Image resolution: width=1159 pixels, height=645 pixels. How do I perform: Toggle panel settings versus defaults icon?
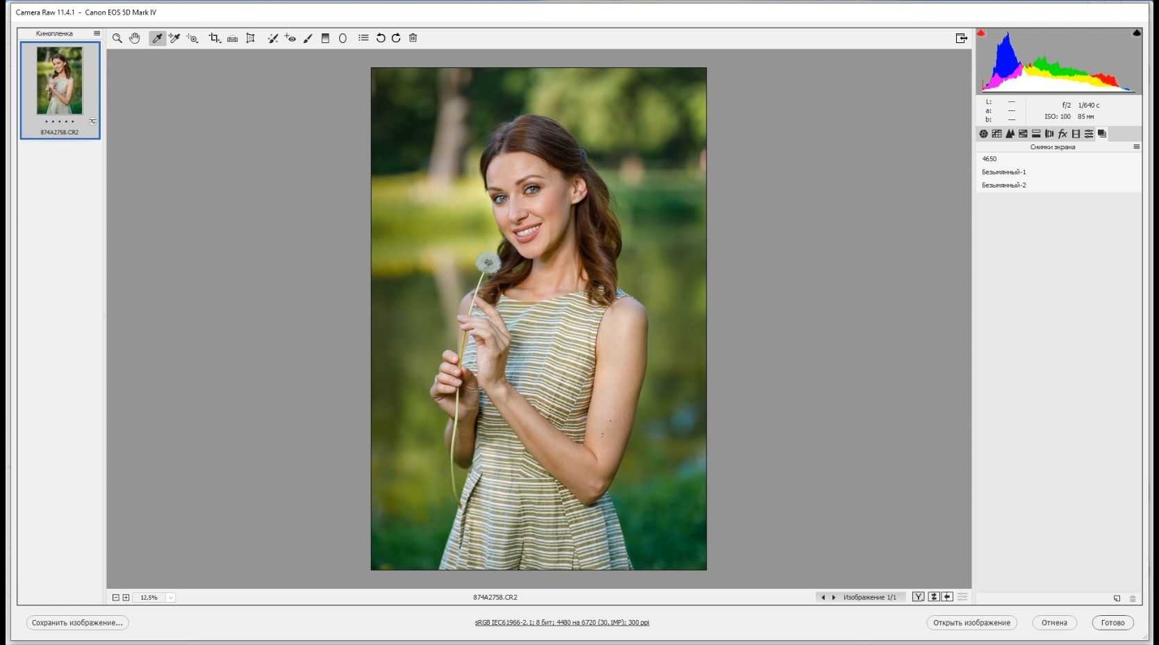[962, 597]
